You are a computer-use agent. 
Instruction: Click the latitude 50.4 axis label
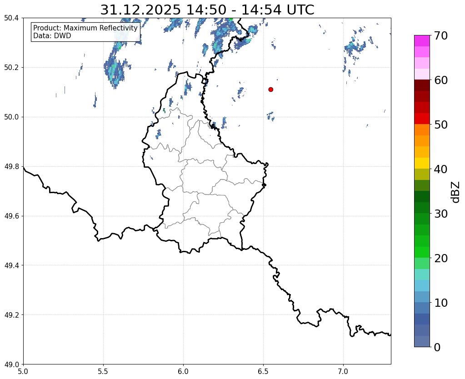point(11,18)
